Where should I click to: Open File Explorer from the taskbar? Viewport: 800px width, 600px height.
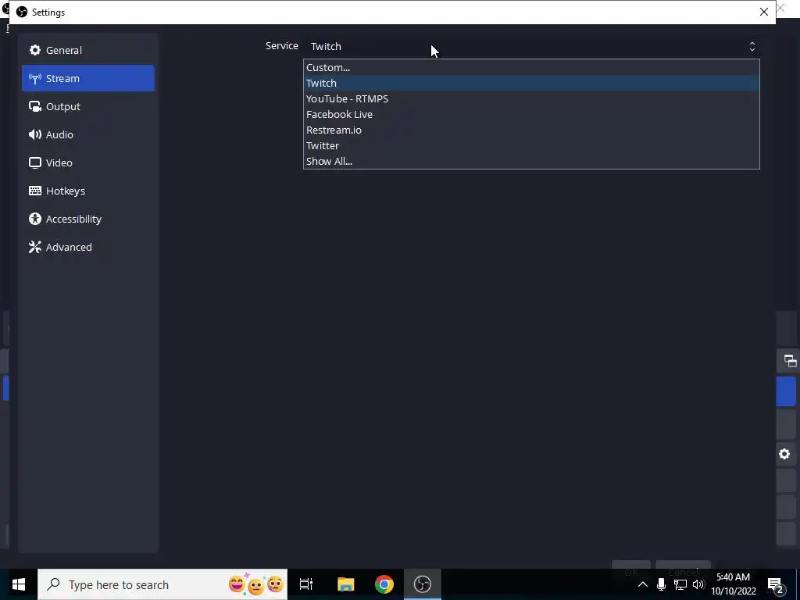pyautogui.click(x=345, y=584)
